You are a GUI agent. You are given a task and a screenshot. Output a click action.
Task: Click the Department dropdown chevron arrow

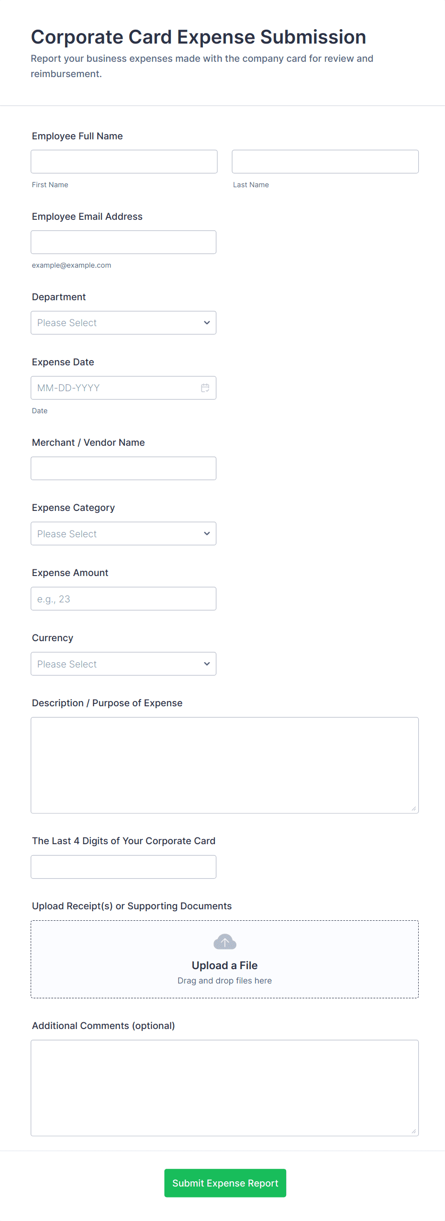point(207,323)
